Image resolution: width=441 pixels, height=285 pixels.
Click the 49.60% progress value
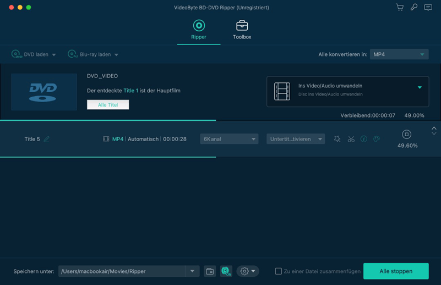[407, 146]
